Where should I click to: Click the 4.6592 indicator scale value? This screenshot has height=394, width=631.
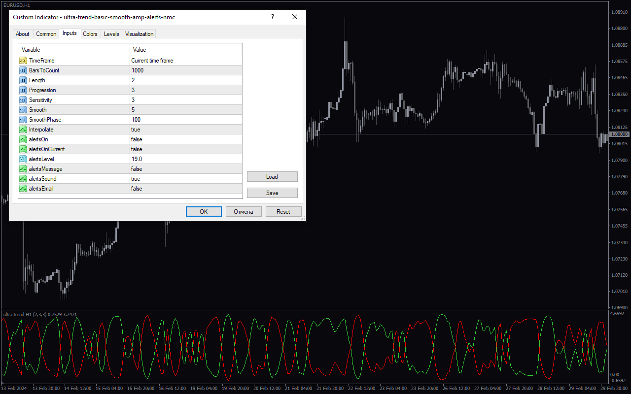tap(618, 313)
